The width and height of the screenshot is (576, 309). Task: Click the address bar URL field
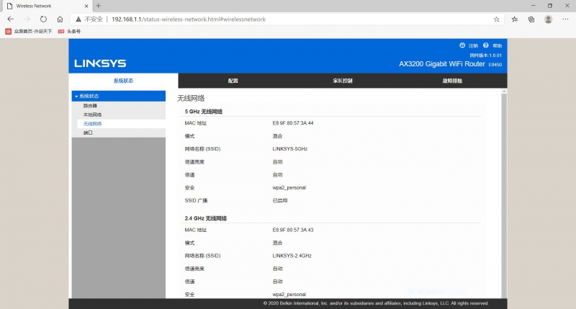tap(287, 19)
